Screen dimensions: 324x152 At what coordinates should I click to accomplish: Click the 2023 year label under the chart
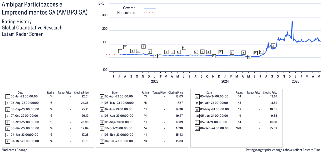155,82
